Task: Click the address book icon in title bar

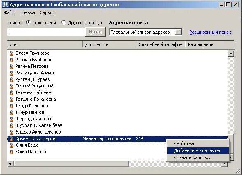Action: pyautogui.click(x=5, y=5)
